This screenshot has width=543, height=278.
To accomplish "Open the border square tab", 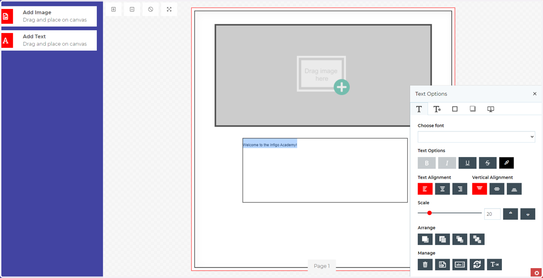I will pyautogui.click(x=455, y=109).
